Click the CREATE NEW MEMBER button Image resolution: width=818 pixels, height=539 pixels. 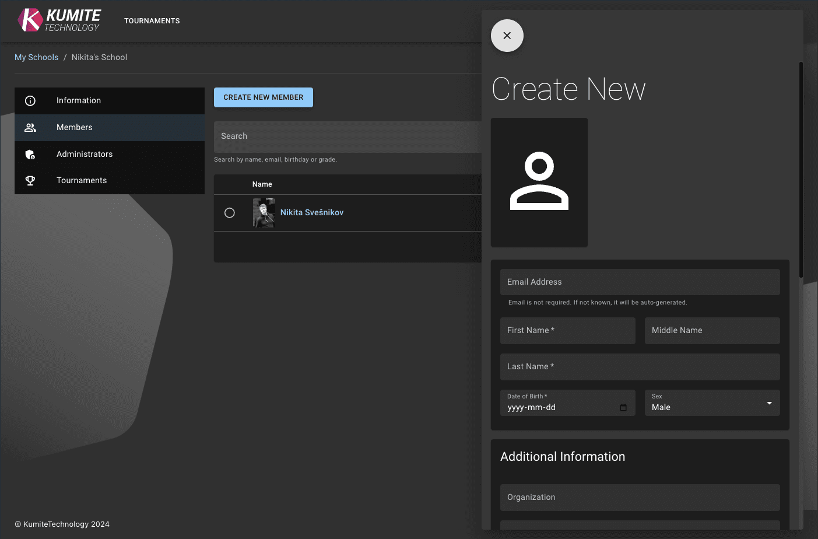pos(263,97)
